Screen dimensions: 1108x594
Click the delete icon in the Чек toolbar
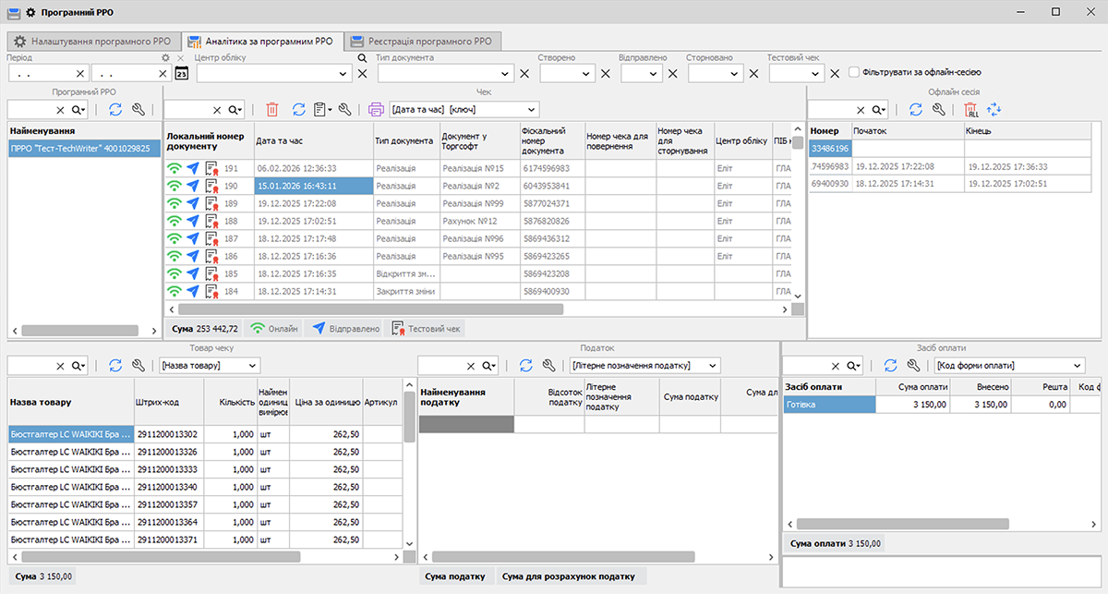[x=271, y=109]
